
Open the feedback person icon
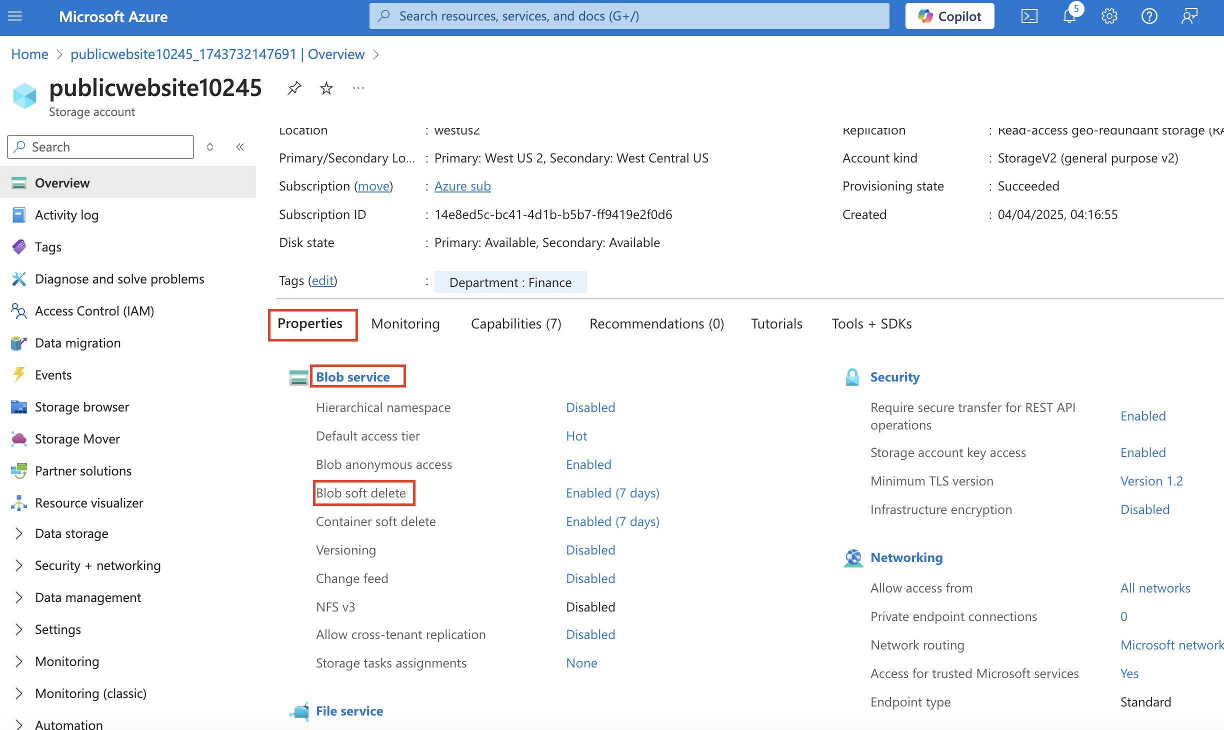click(x=1189, y=16)
